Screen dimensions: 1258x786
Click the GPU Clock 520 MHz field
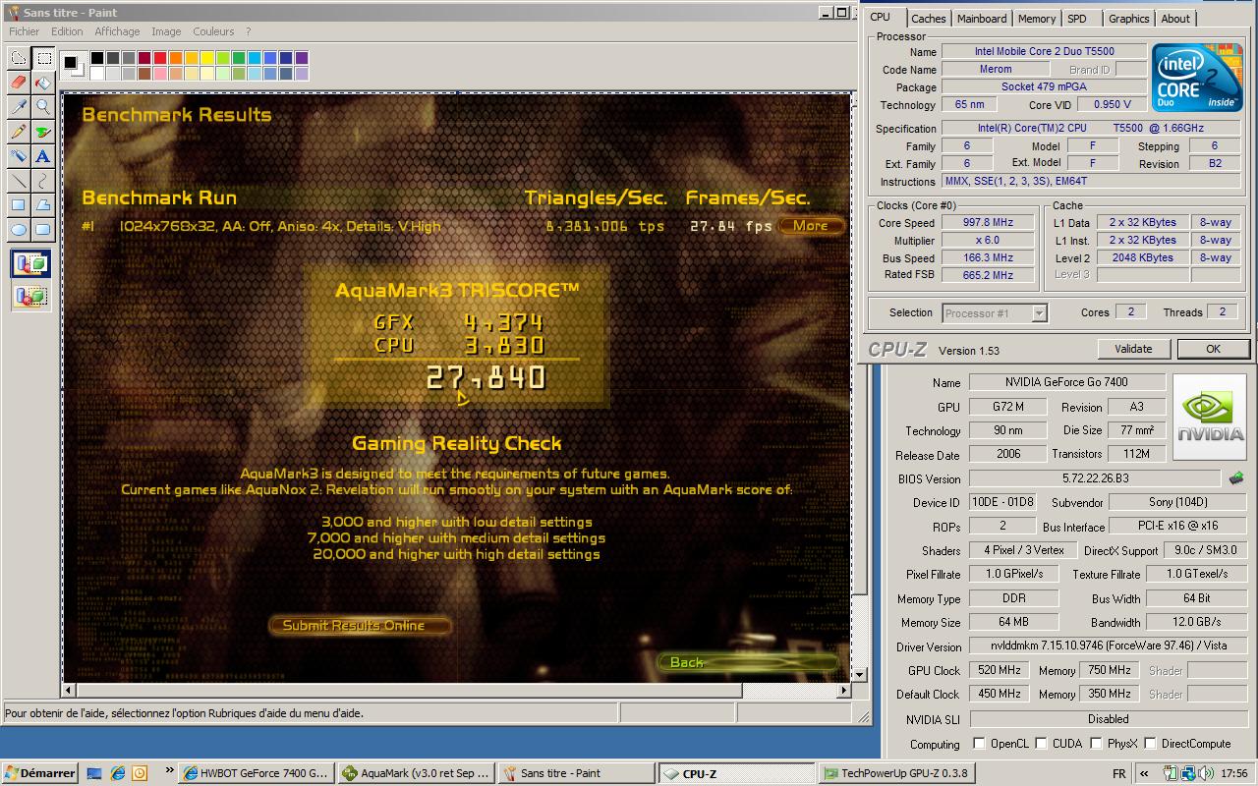click(x=999, y=670)
